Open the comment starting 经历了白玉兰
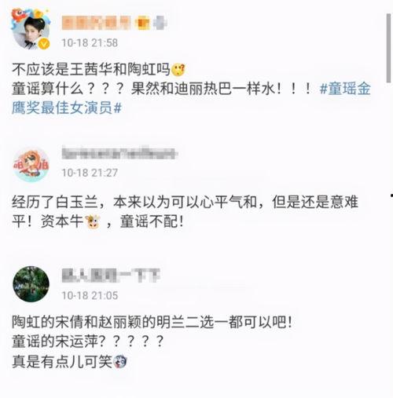The width and height of the screenshot is (393, 398). click(x=185, y=212)
